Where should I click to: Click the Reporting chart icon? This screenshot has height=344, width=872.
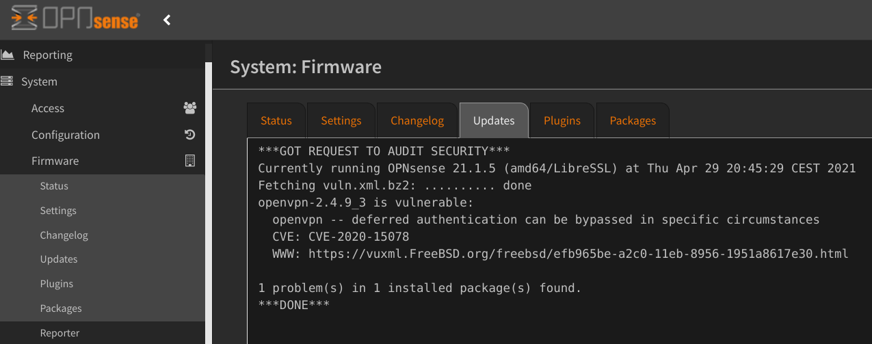(8, 55)
